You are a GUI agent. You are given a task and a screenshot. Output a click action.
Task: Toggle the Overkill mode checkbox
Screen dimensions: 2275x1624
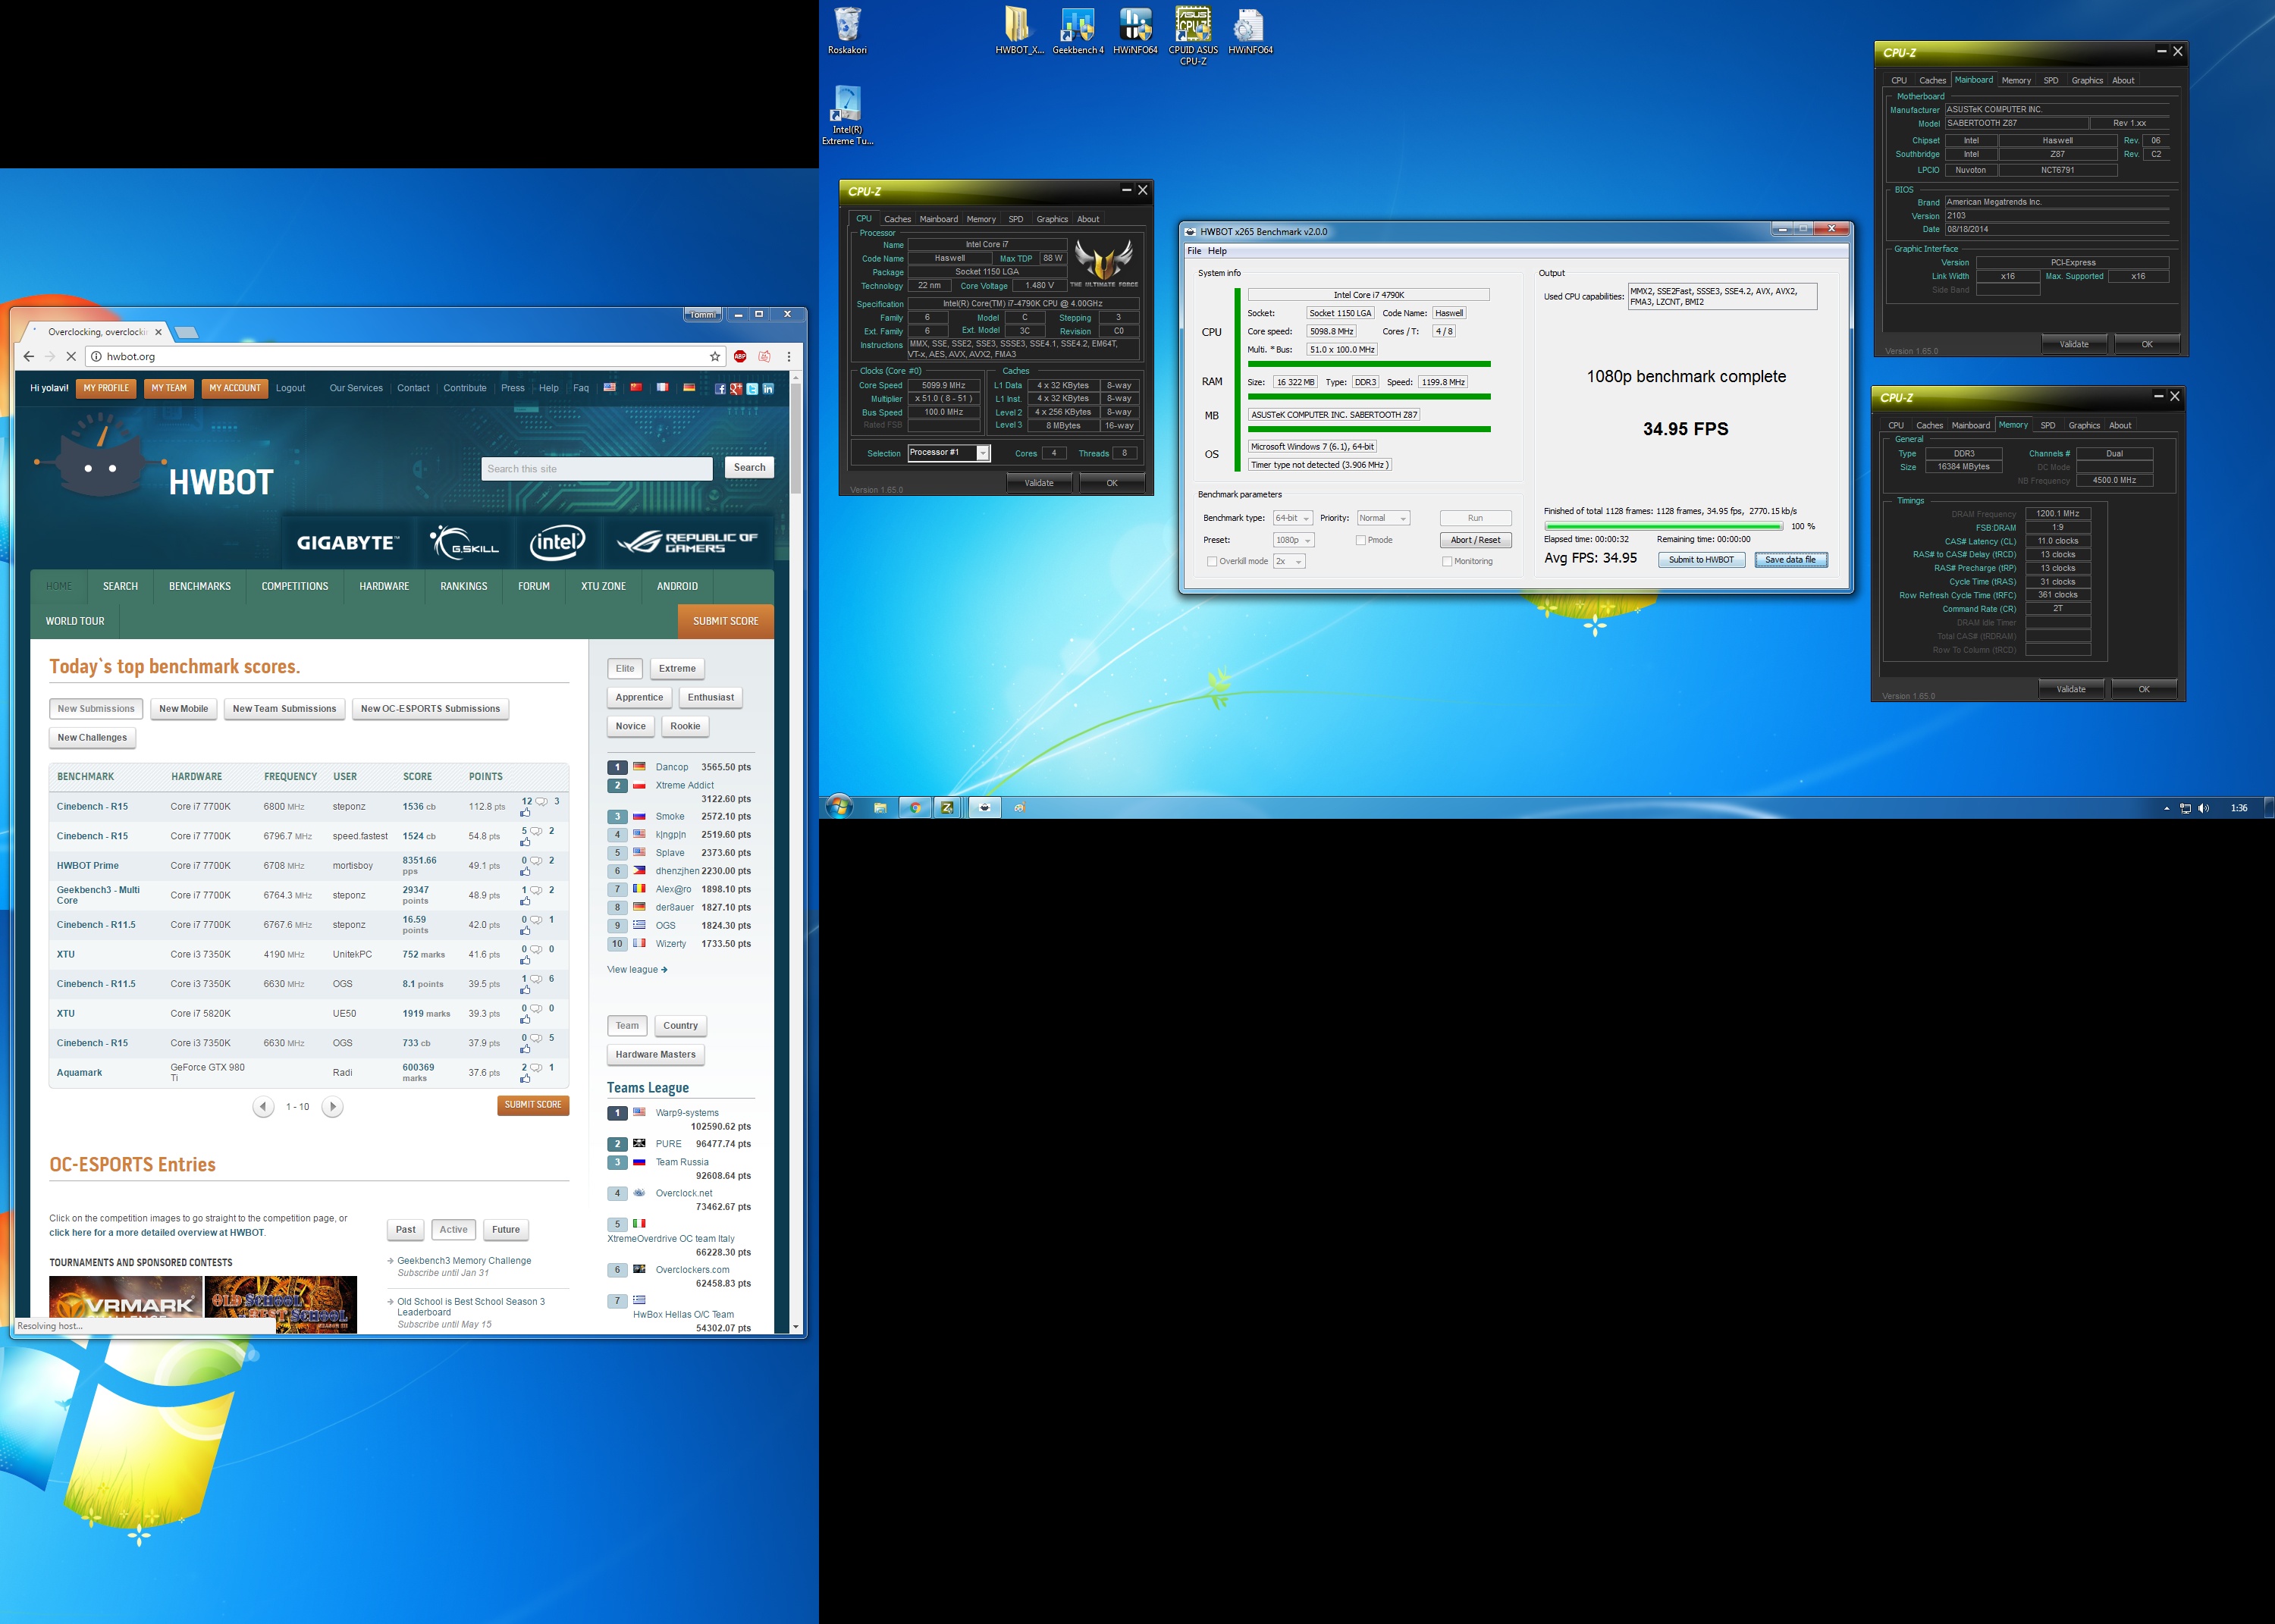tap(1212, 562)
